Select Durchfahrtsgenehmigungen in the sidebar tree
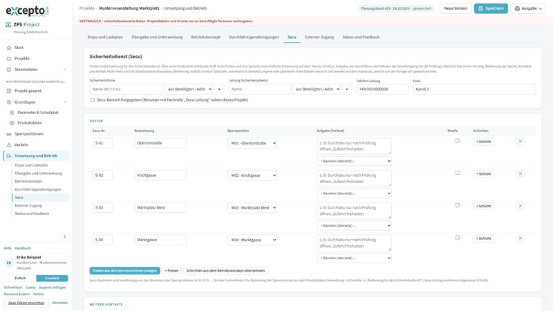 [x=38, y=189]
